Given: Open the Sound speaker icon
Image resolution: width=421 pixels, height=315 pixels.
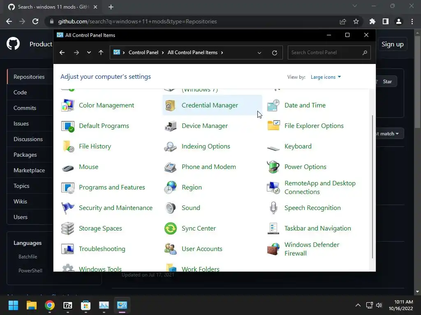Looking at the screenshot, I should pos(171,208).
